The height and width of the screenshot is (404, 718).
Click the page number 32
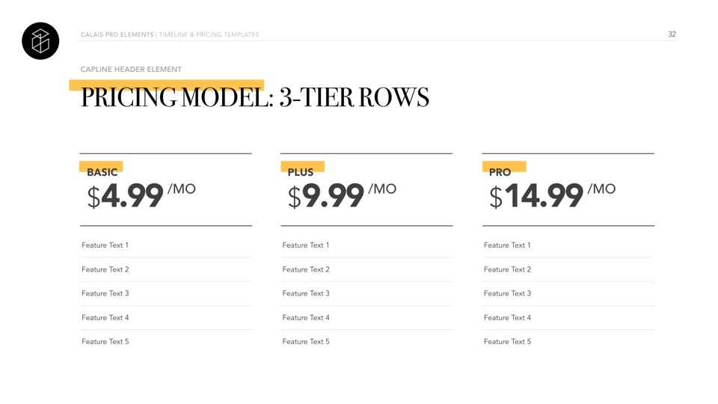tap(672, 34)
